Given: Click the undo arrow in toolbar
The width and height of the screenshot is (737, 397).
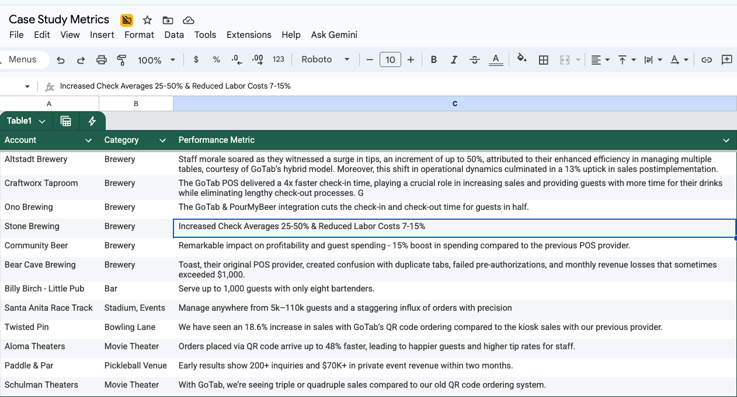Looking at the screenshot, I should (61, 60).
